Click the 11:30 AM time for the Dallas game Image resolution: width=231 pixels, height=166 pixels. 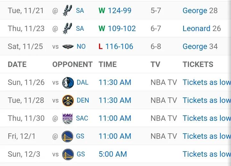click(115, 82)
